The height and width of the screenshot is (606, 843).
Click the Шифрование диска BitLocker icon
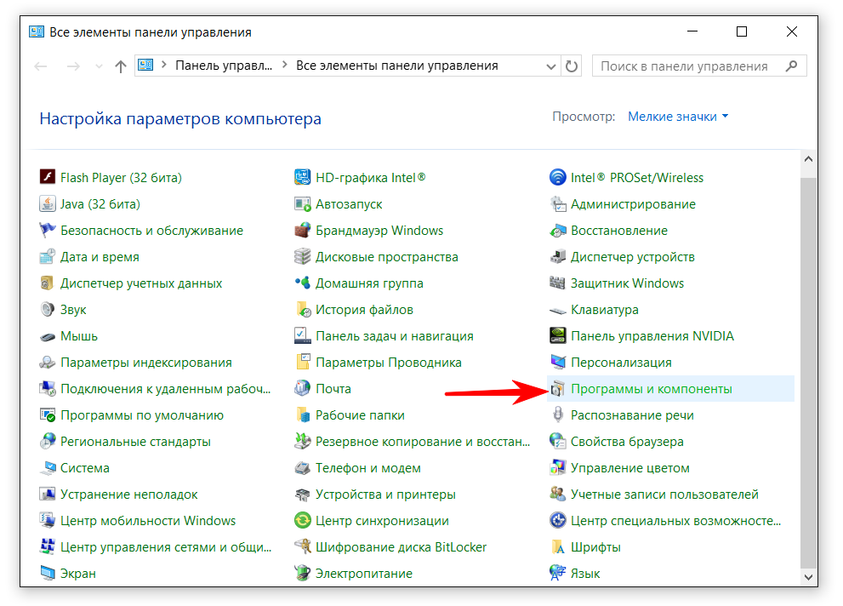(x=303, y=547)
